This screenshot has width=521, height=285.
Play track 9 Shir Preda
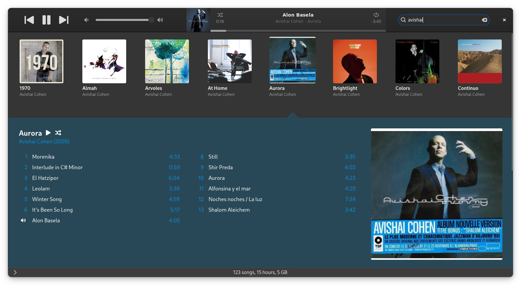pos(276,167)
